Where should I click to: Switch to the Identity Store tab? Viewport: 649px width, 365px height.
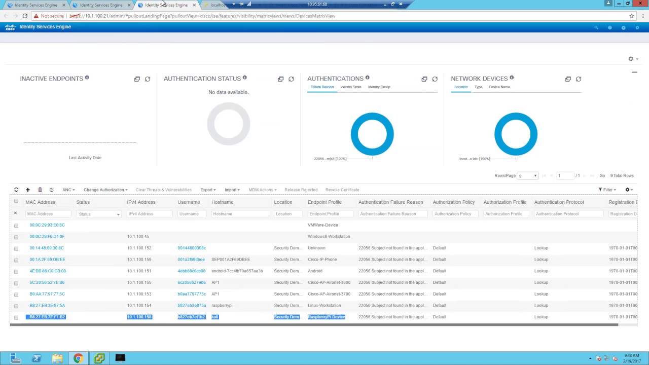tap(351, 87)
